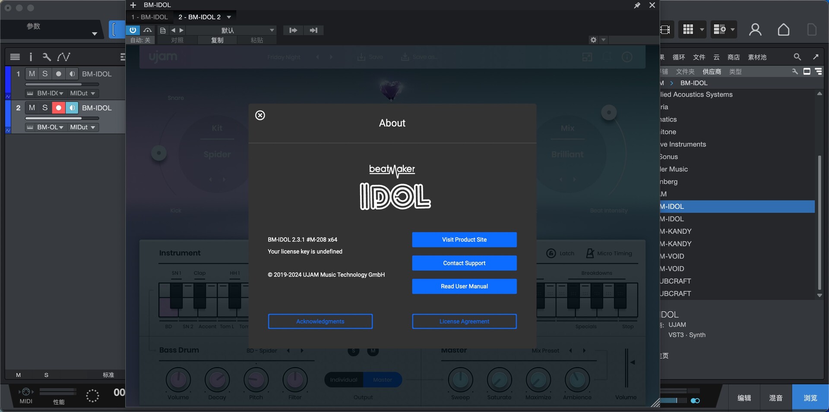Arm record on track 1 BM-IDOL
This screenshot has height=412, width=829.
pyautogui.click(x=59, y=74)
